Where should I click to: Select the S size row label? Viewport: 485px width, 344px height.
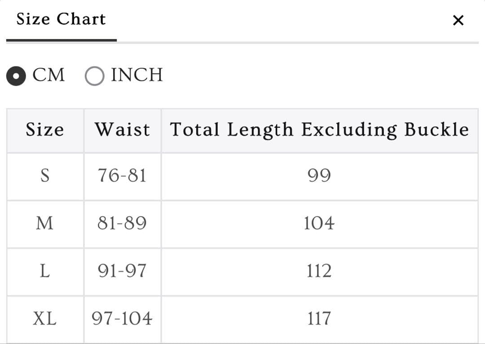tap(45, 175)
